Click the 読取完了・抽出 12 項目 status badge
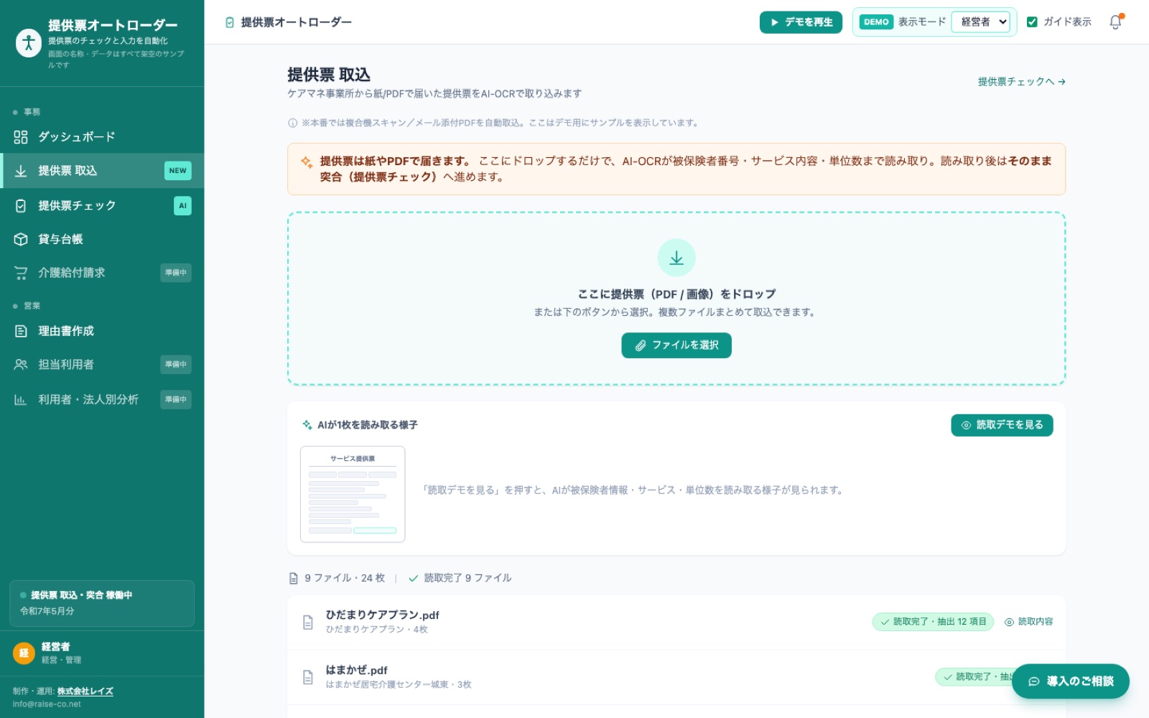The image size is (1149, 718). [x=933, y=622]
